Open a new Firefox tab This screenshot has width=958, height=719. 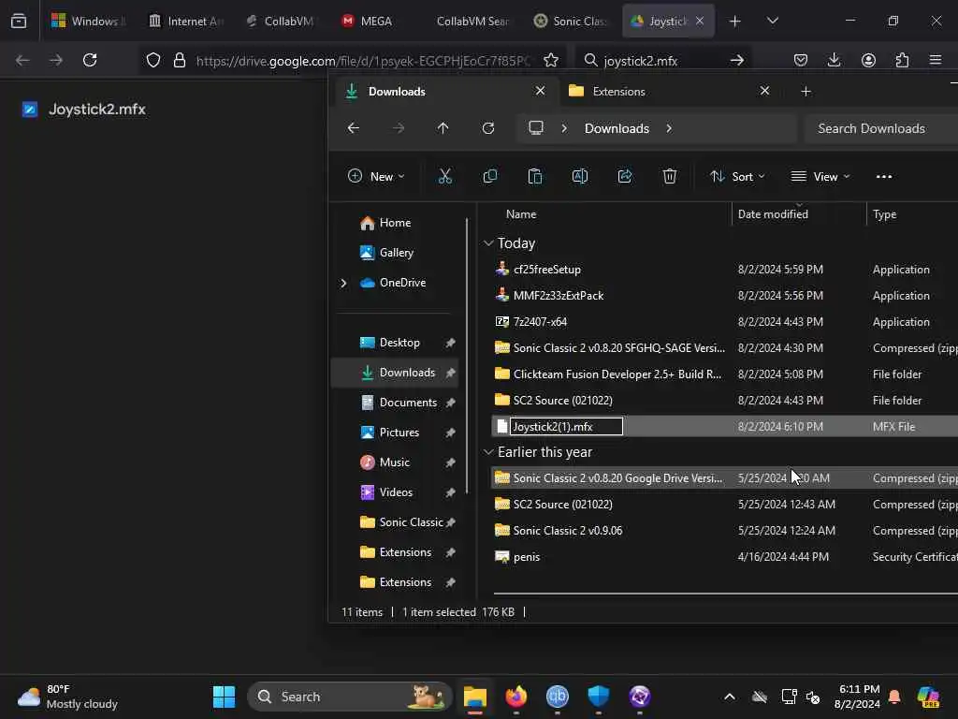click(734, 21)
